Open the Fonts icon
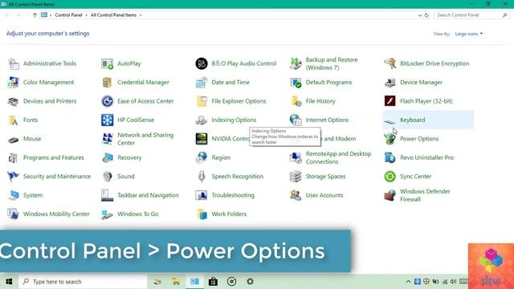 click(14, 120)
